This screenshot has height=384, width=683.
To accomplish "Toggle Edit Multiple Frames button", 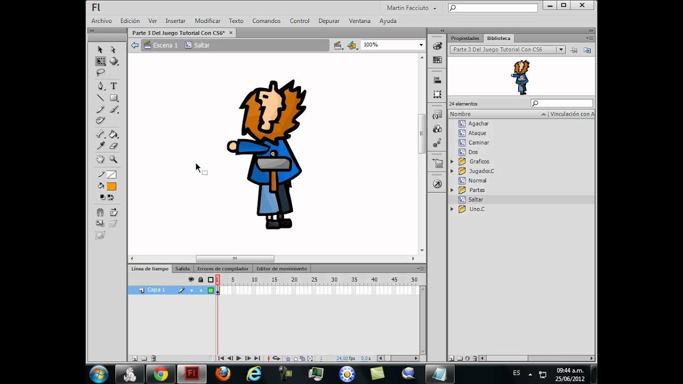I will [303, 358].
